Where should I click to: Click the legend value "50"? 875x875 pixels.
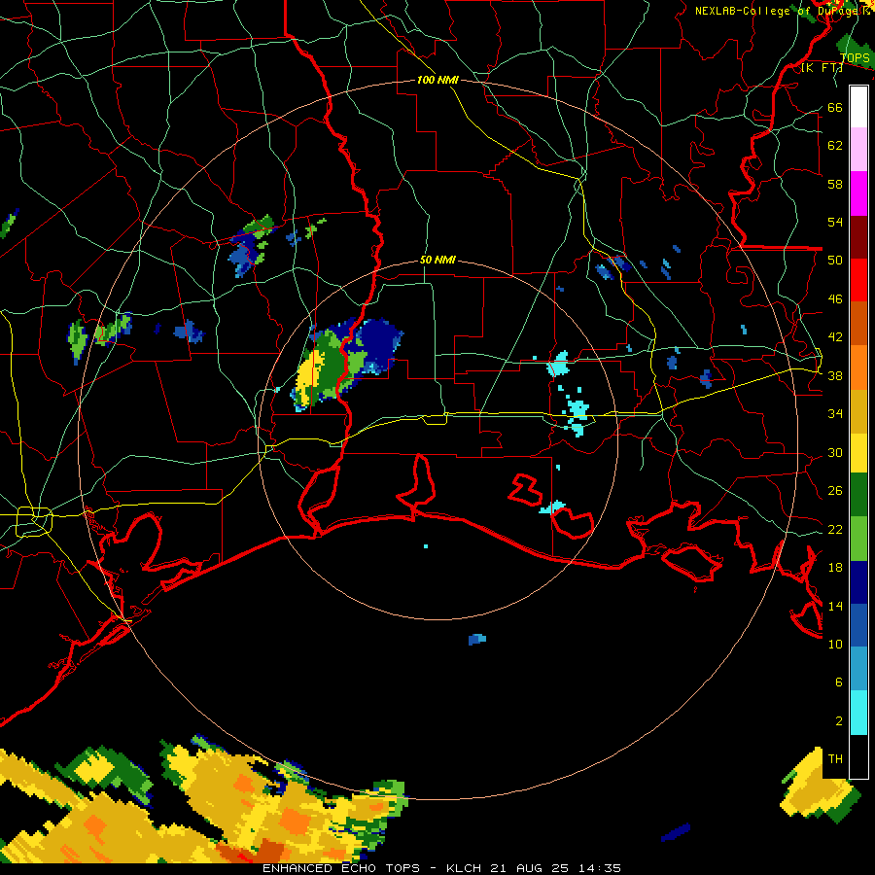tap(835, 260)
